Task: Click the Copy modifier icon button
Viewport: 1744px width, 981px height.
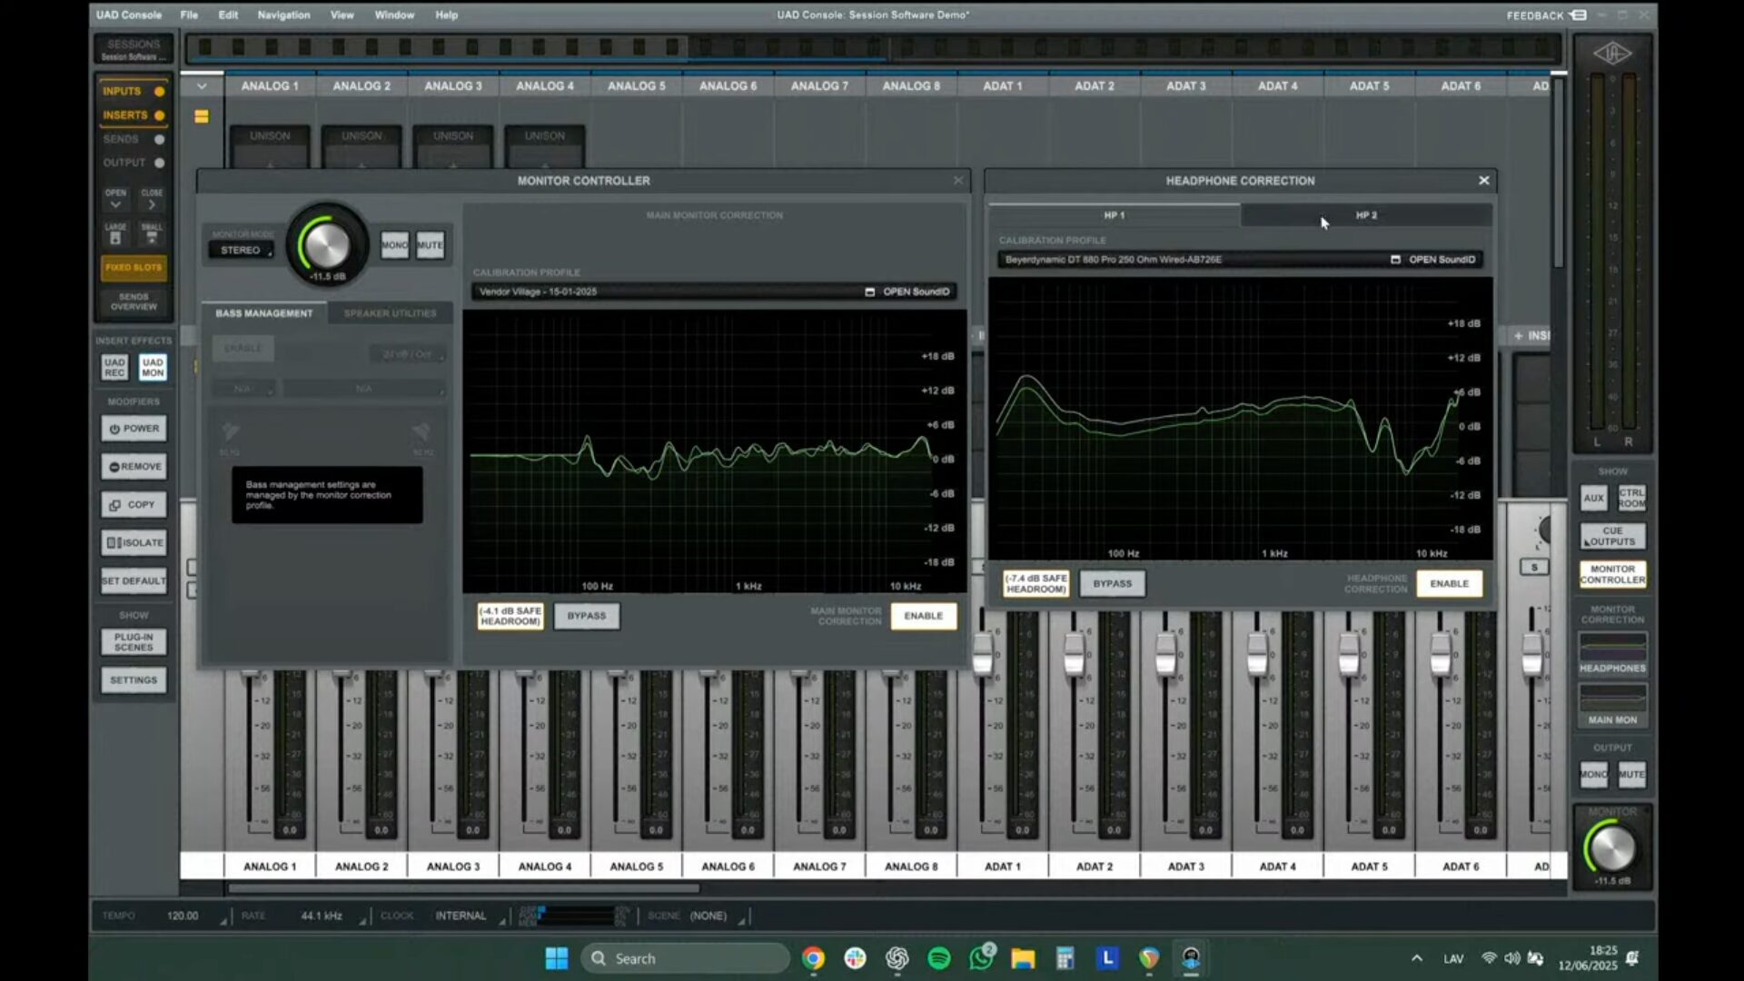Action: 134,505
